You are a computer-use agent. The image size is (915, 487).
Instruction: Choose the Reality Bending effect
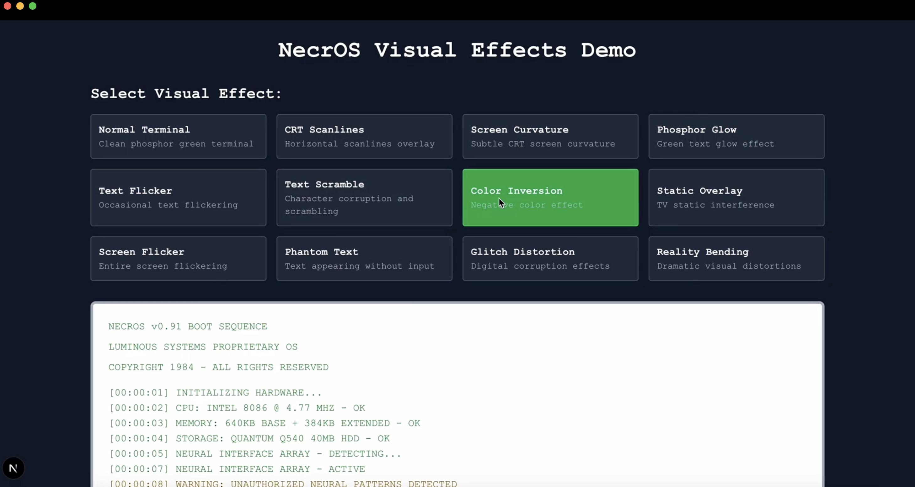pyautogui.click(x=736, y=259)
